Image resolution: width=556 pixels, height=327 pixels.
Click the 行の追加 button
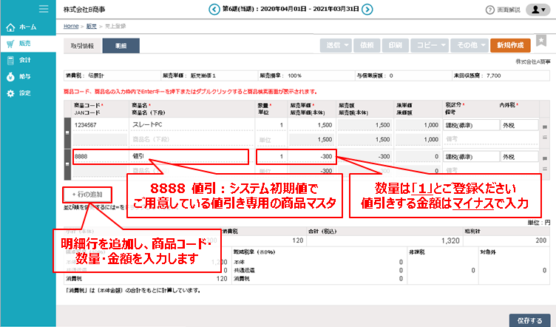pyautogui.click(x=87, y=194)
